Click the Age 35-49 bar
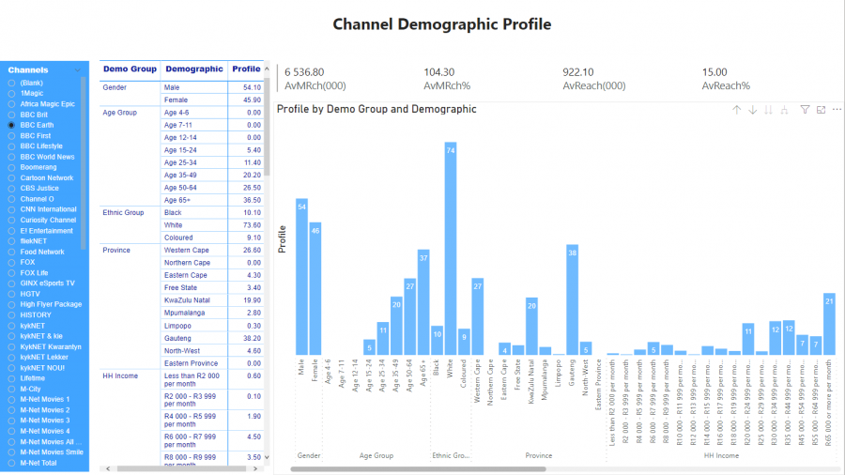Screen dimensions: 845x475 [396, 326]
